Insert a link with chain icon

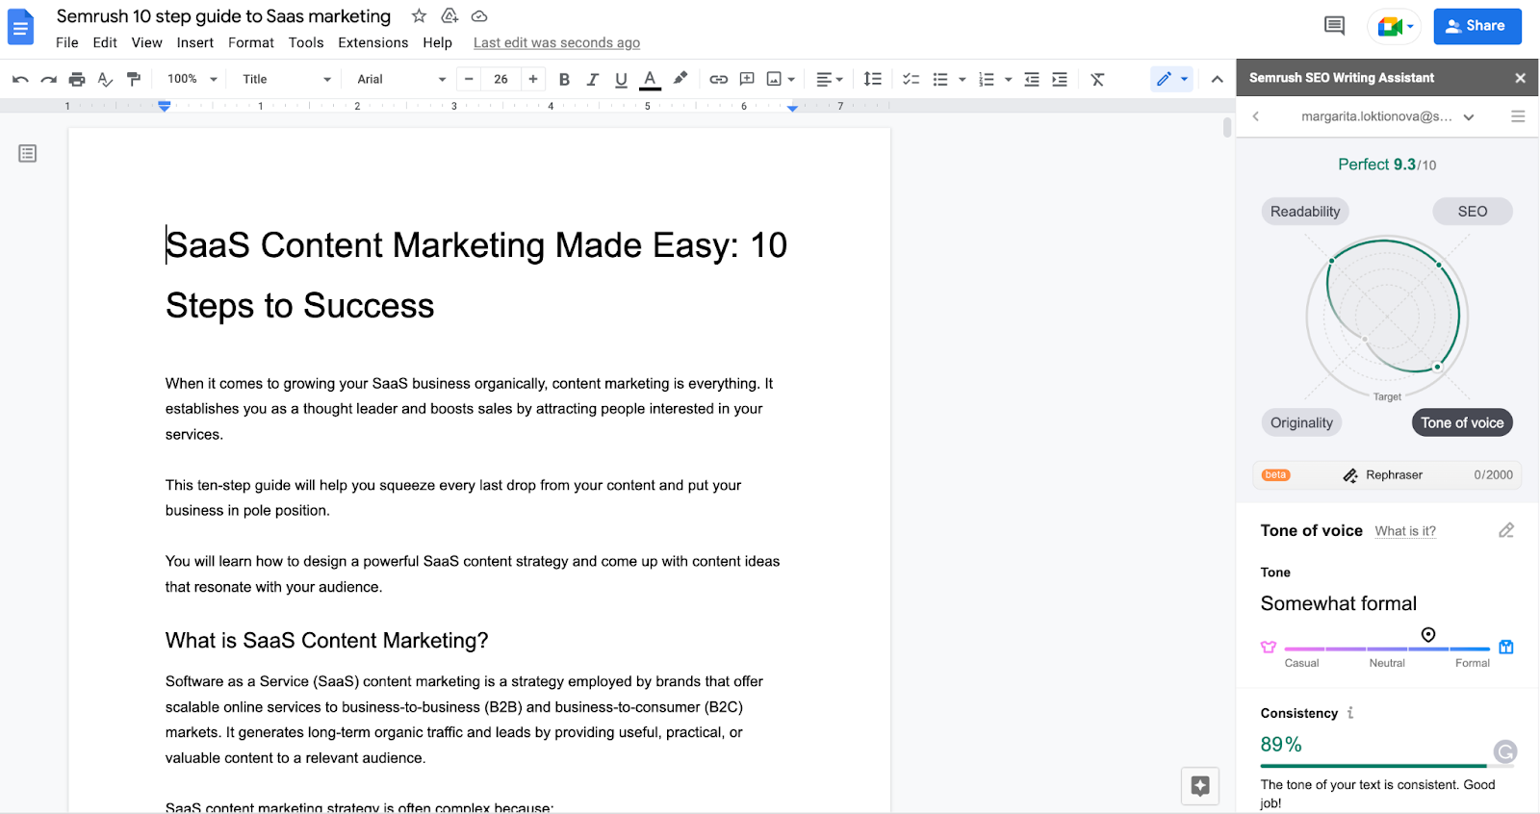coord(719,79)
